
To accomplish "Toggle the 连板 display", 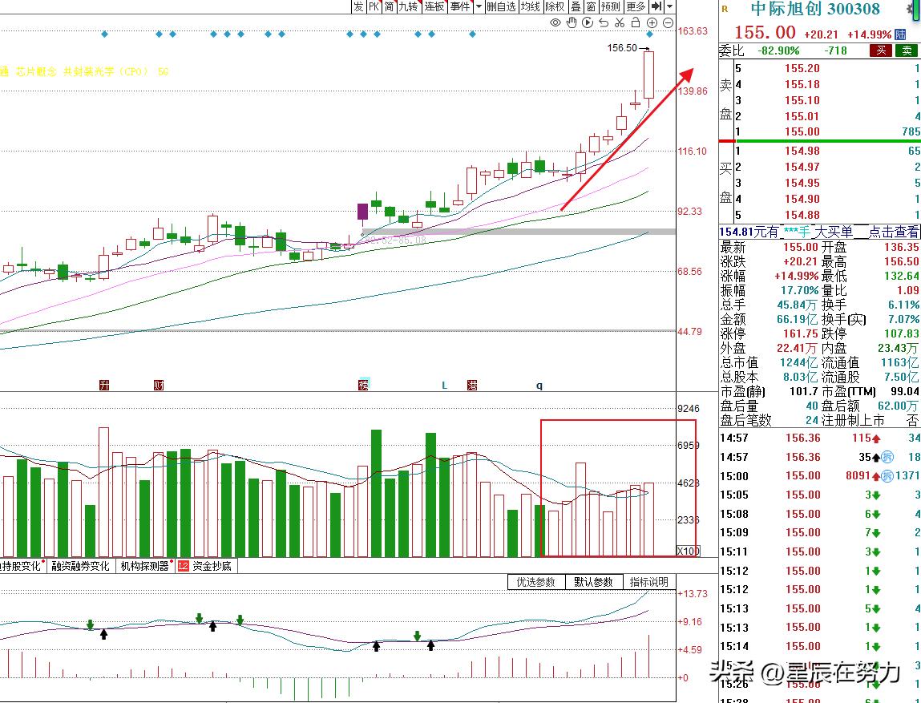I will pyautogui.click(x=434, y=6).
